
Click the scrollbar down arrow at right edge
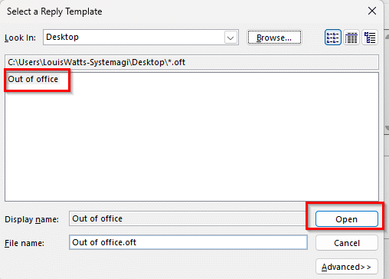click(387, 128)
